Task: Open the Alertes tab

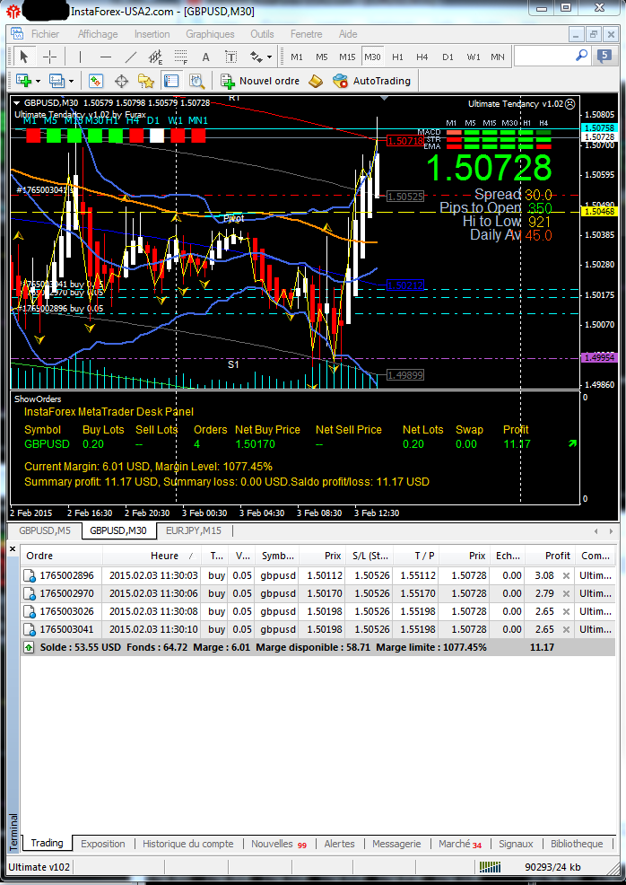Action: pyautogui.click(x=340, y=844)
